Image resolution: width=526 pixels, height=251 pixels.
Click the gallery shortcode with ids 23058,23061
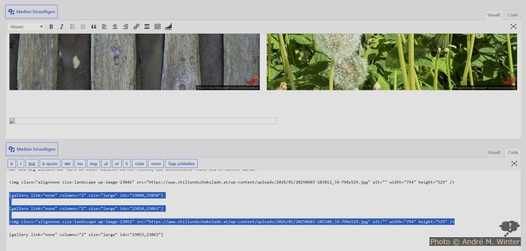86,208
